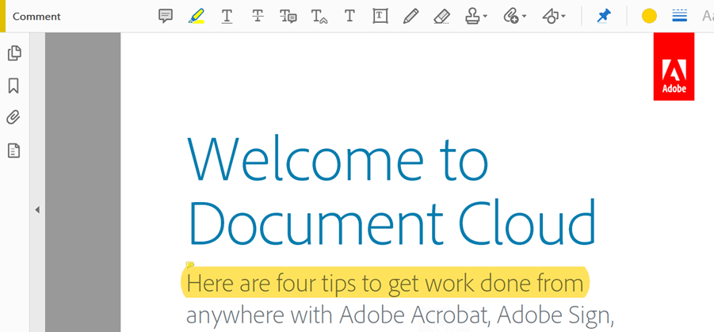Open the text properties 'Aa' control
Viewport: 714px width, 332px height.
point(708,17)
